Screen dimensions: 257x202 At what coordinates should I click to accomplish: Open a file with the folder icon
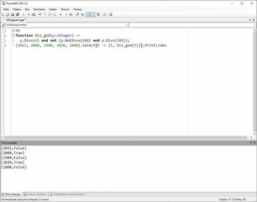tap(7, 14)
